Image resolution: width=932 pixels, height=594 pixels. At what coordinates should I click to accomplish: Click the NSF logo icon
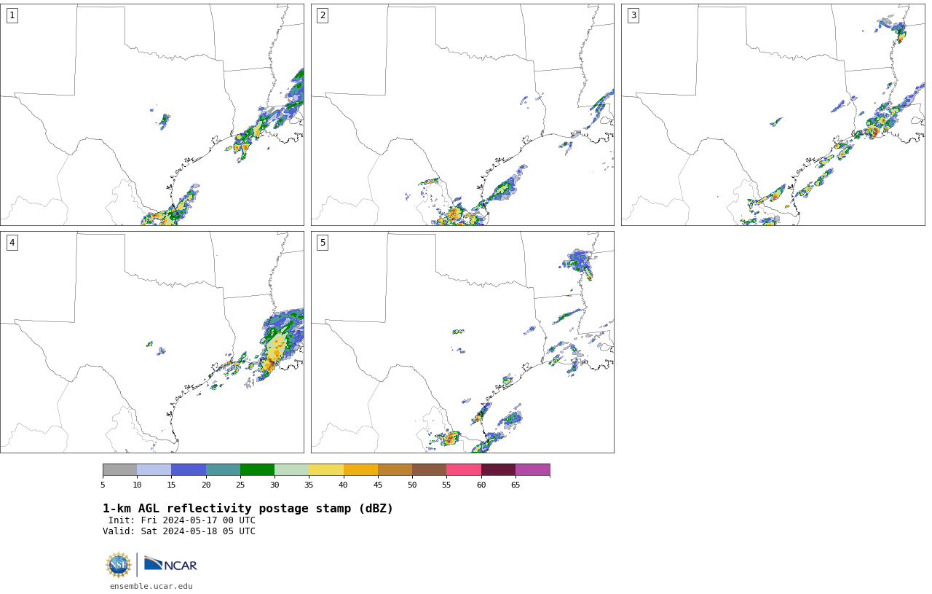coord(119,565)
